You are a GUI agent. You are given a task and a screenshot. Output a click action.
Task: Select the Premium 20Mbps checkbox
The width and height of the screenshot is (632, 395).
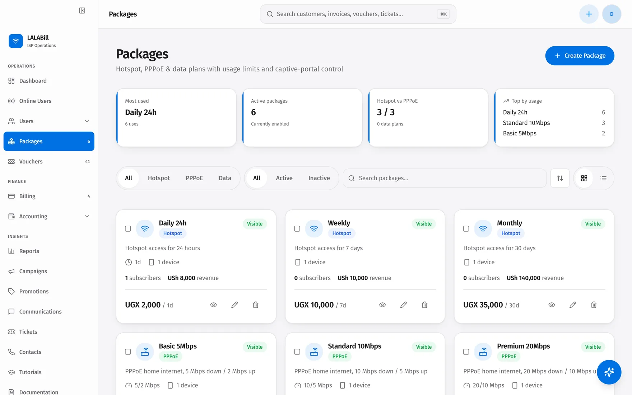[x=466, y=352]
